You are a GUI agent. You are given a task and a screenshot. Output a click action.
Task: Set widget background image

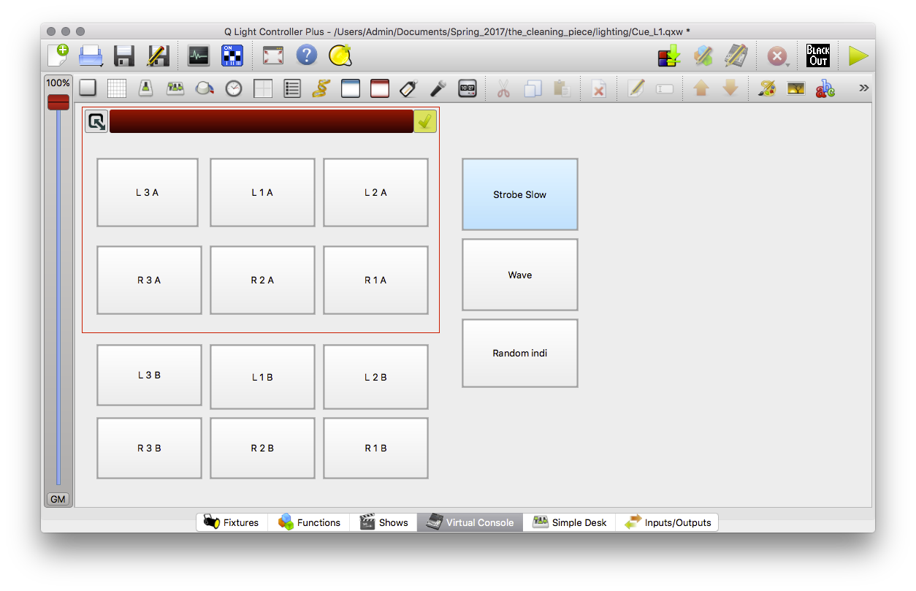click(x=795, y=88)
